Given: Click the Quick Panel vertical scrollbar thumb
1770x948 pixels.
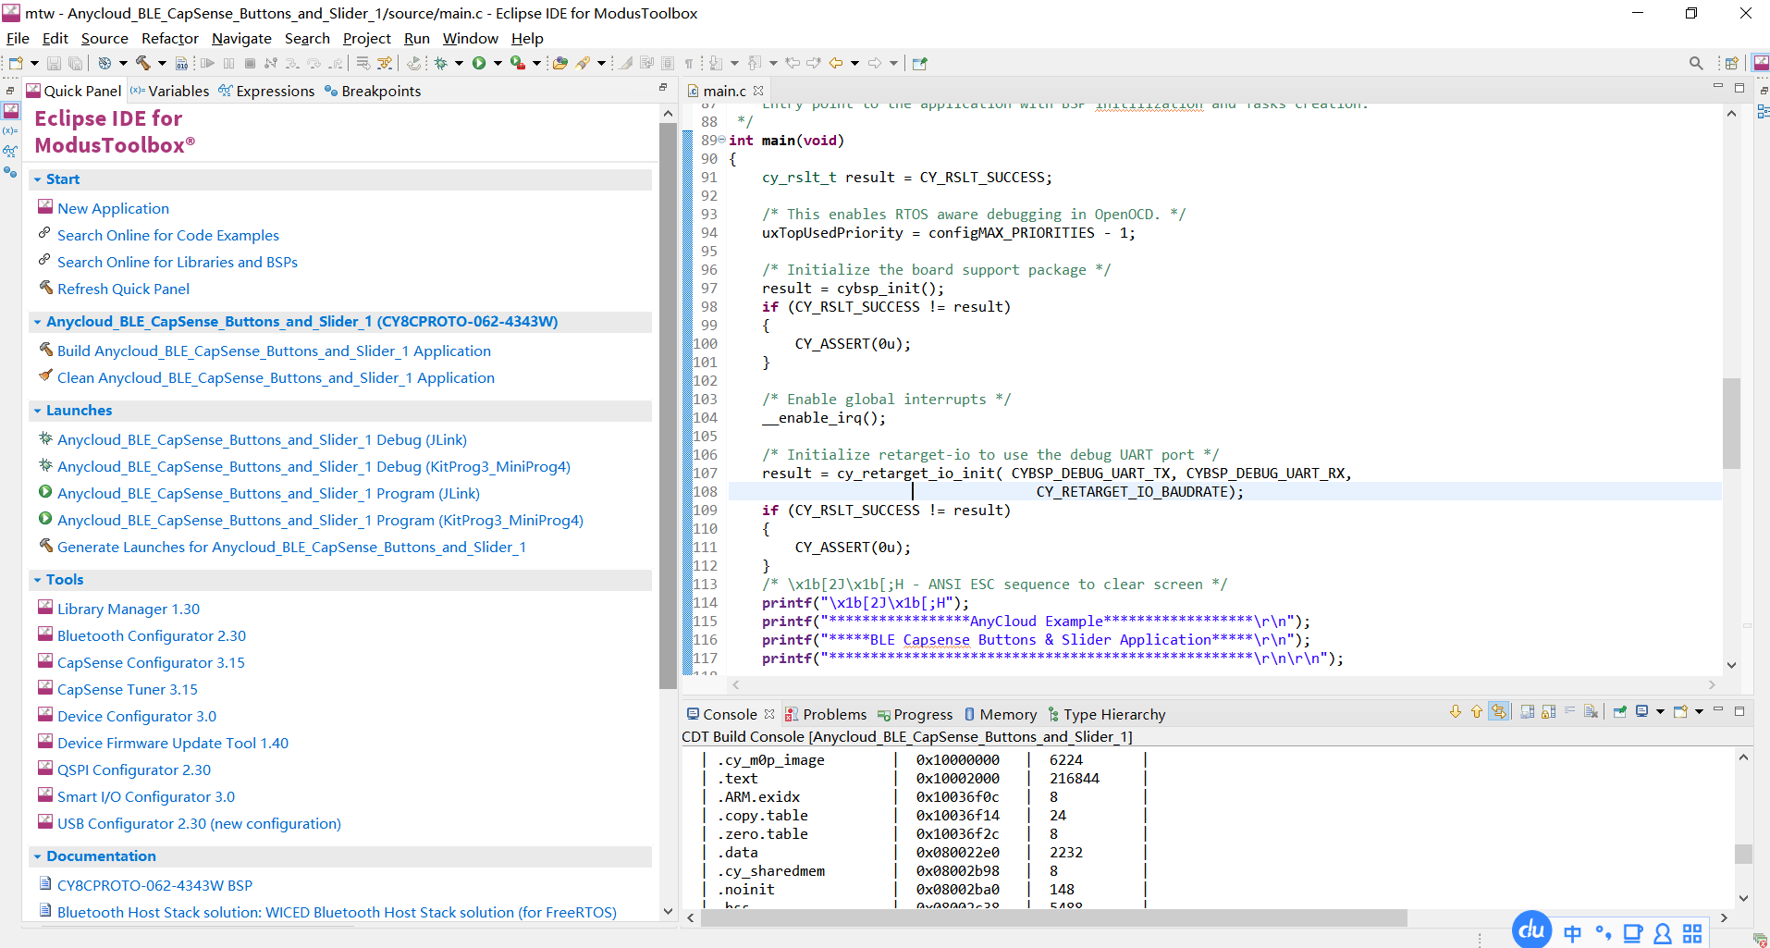Looking at the screenshot, I should click(668, 405).
